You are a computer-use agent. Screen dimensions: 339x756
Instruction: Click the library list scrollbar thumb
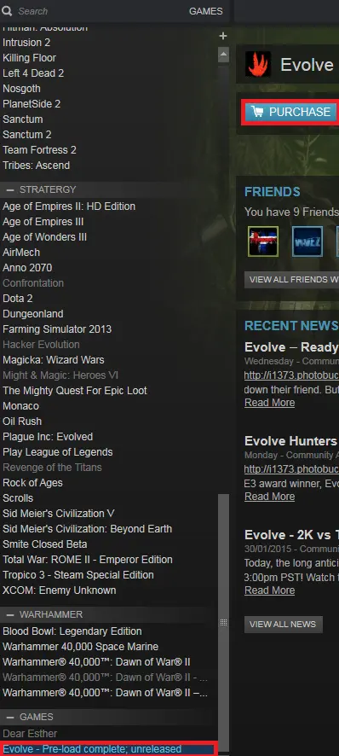pyautogui.click(x=223, y=622)
